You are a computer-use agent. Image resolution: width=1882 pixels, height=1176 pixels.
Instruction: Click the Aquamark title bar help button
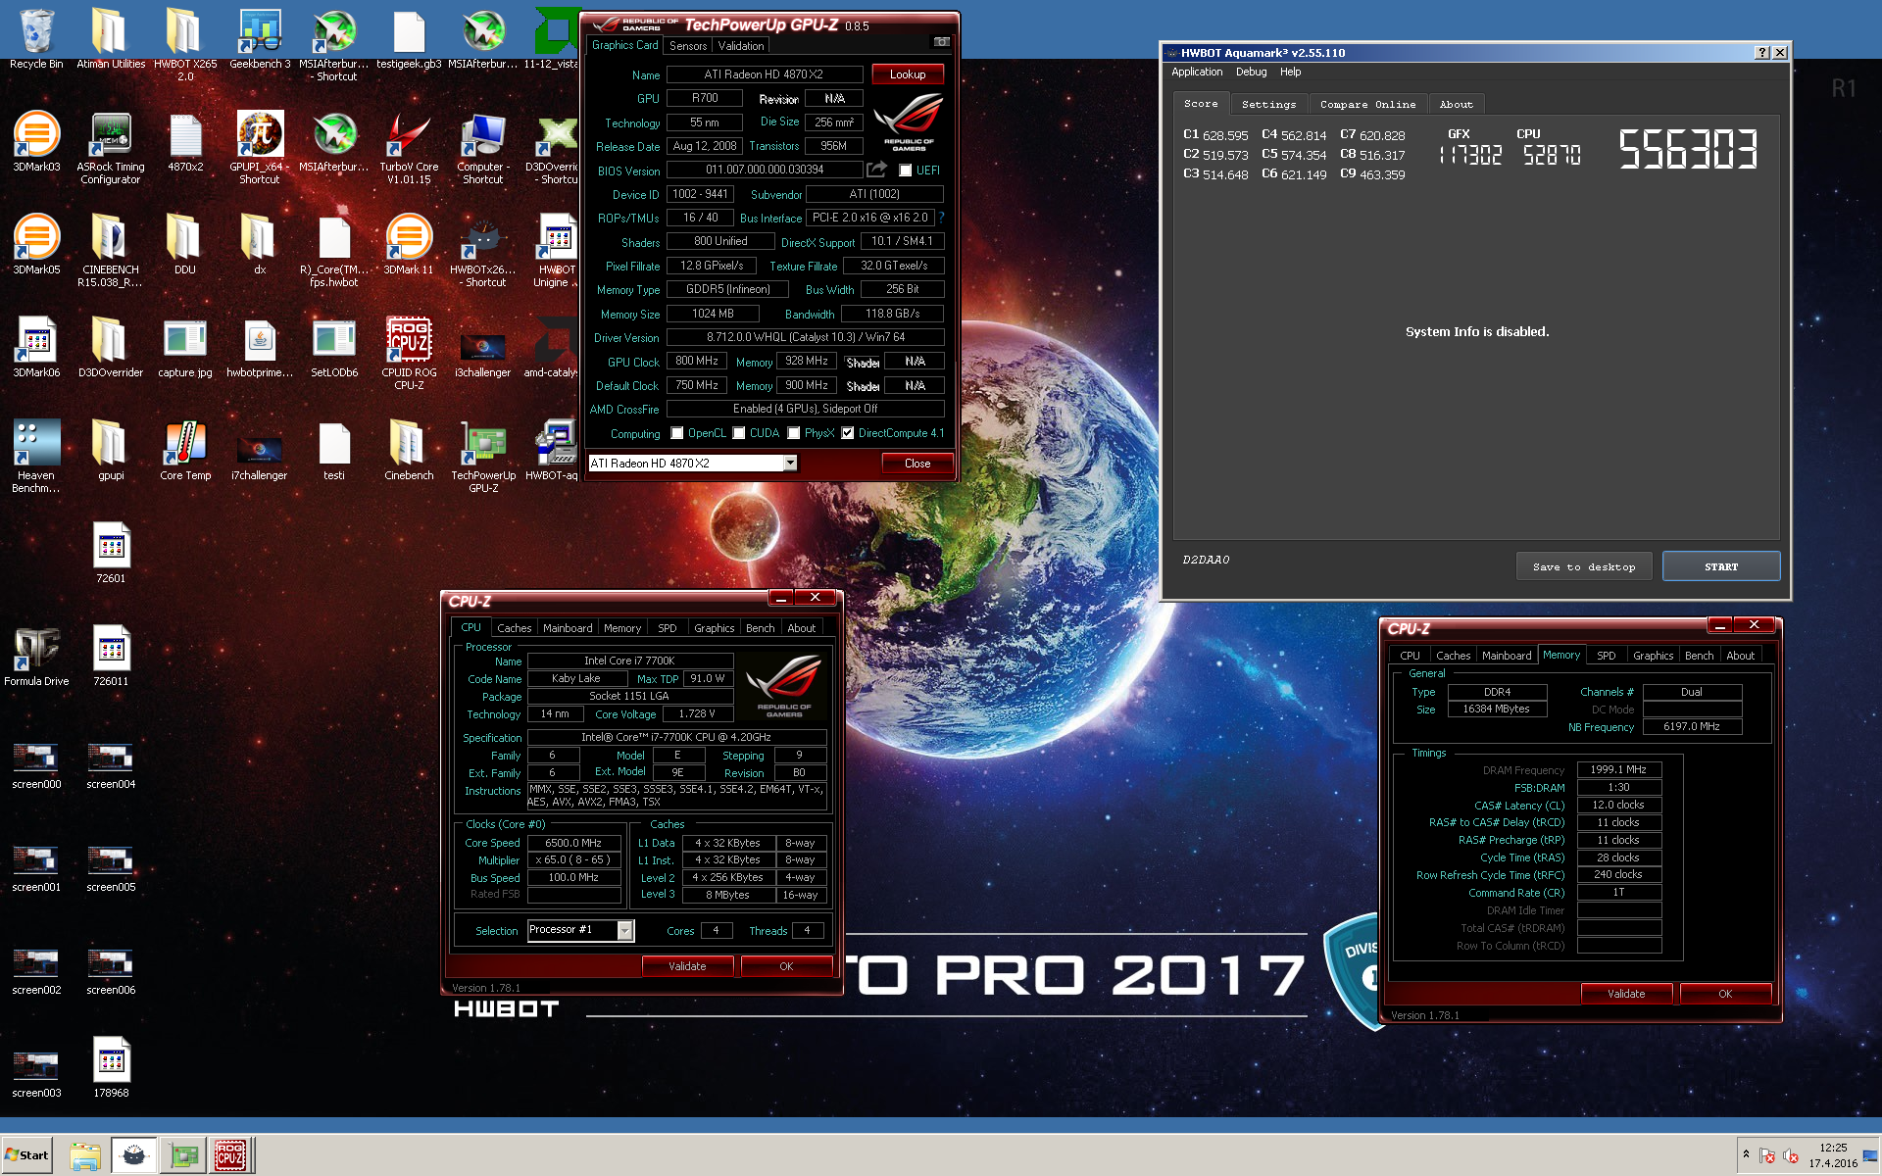click(1761, 53)
